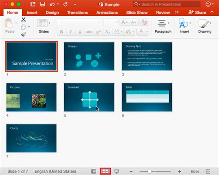This screenshot has width=219, height=175.
Task: Click English (United States) language label
Action: [55, 171]
